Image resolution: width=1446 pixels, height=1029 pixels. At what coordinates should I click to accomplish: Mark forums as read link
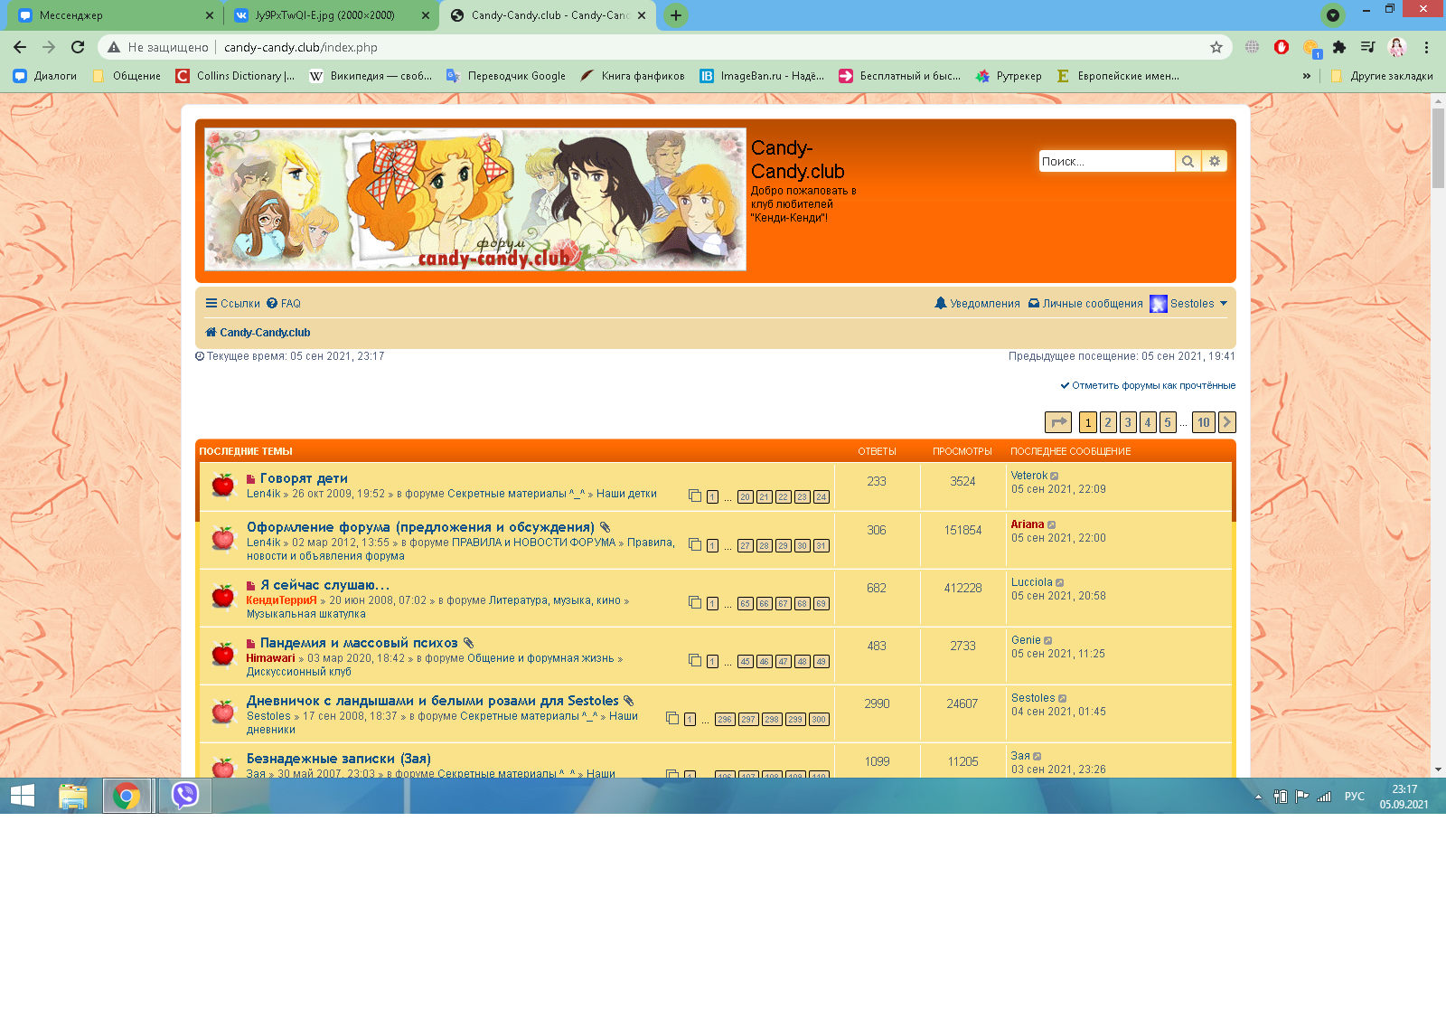pyautogui.click(x=1148, y=385)
